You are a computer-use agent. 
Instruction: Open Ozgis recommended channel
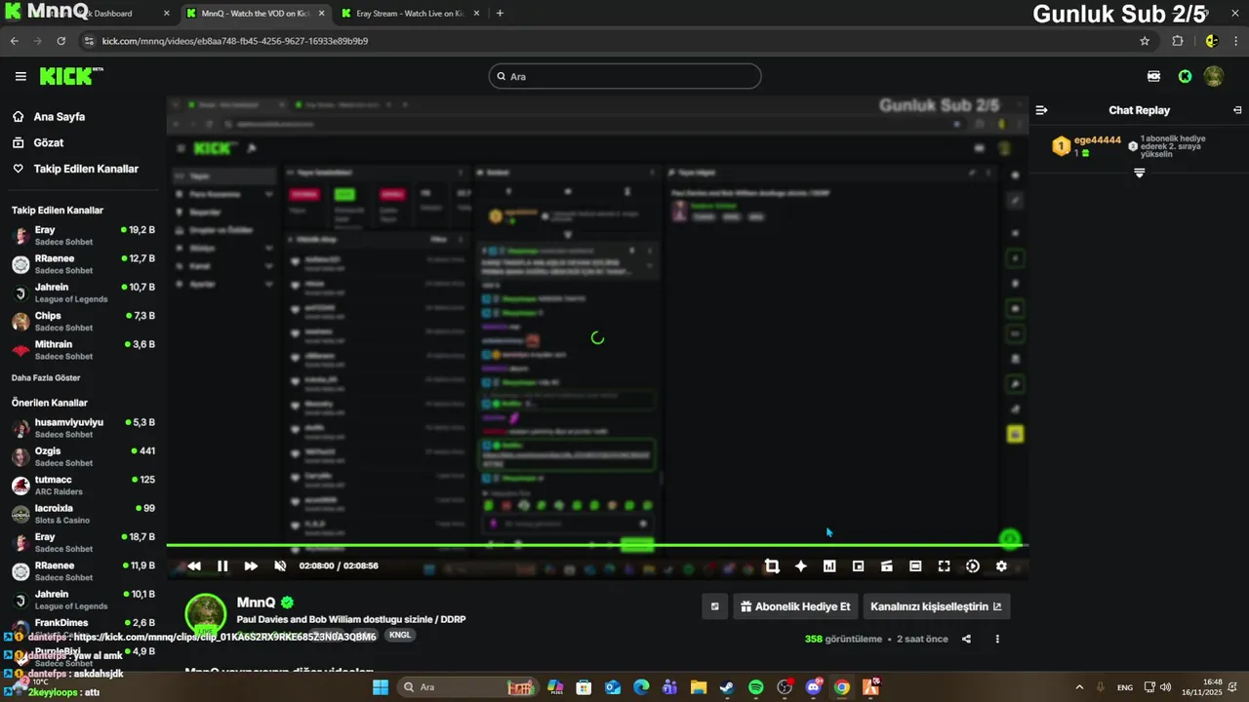pos(83,456)
